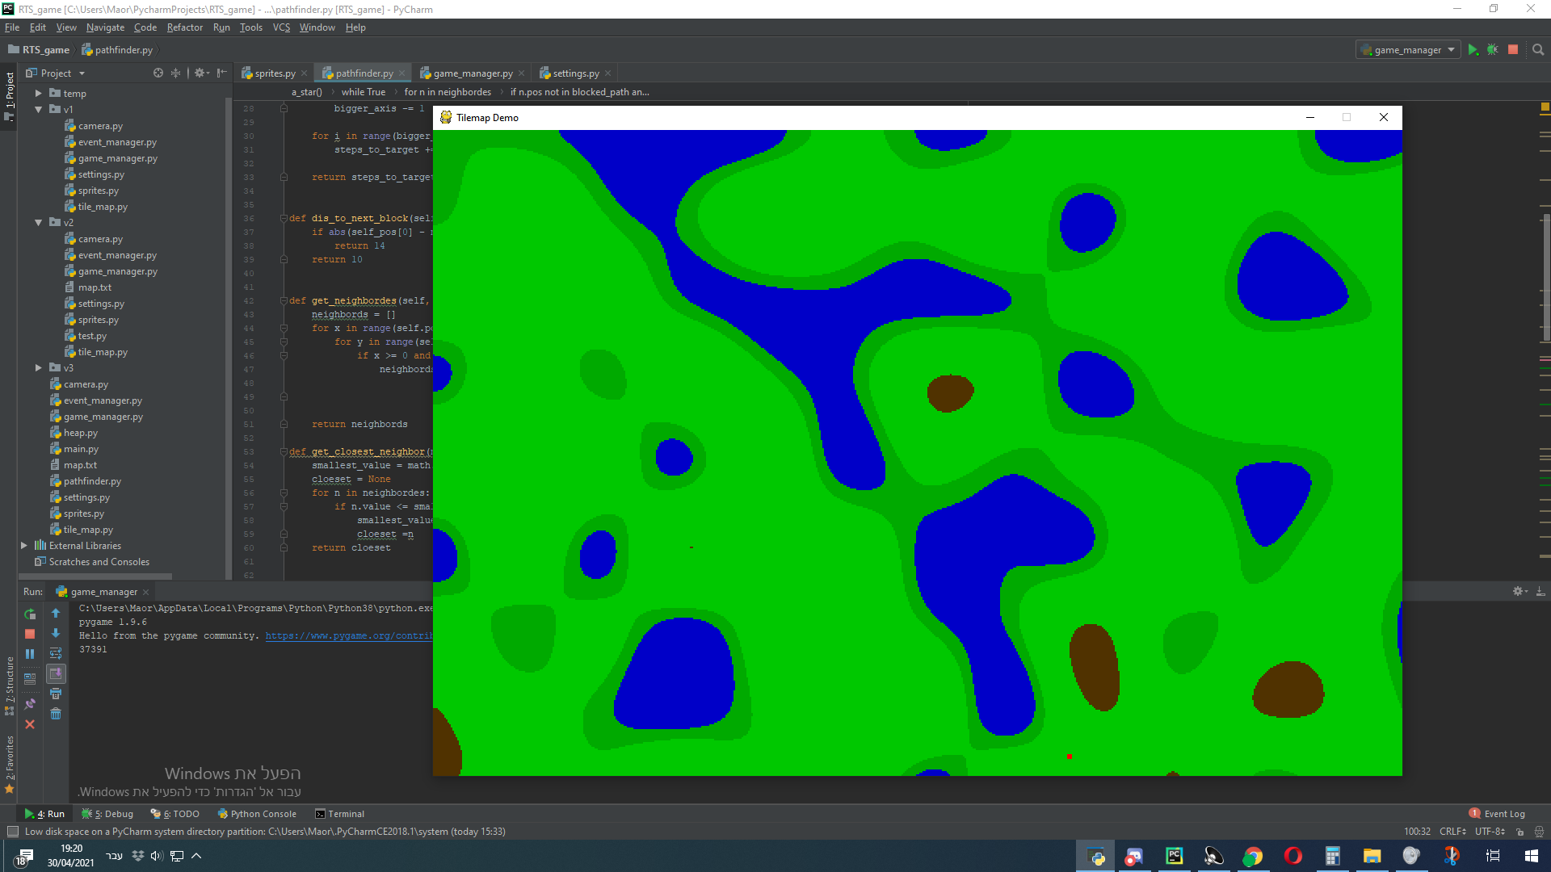This screenshot has height=872, width=1551.
Task: Toggle soft-wrap in Run console
Action: [x=56, y=654]
